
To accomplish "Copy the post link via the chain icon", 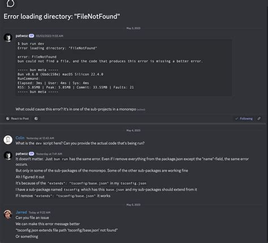I will pos(260,119).
